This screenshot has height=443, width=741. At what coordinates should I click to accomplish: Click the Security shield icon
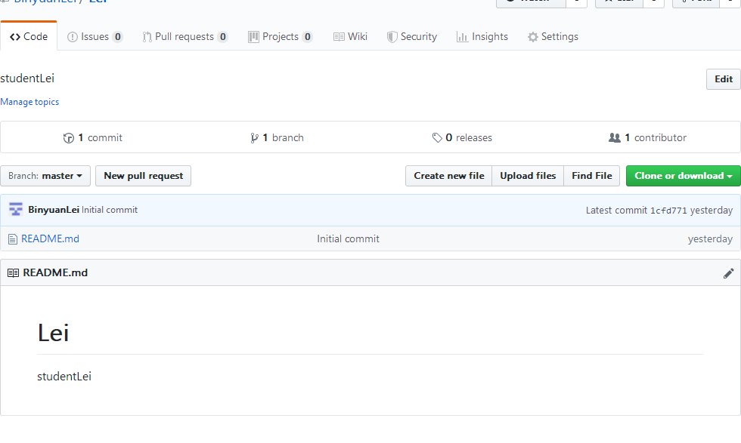(392, 37)
